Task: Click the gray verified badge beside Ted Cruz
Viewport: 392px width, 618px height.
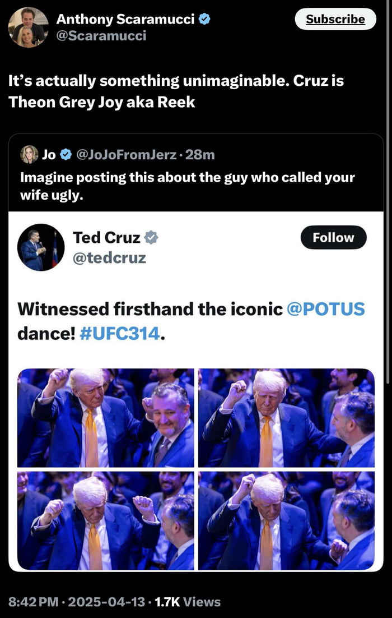Action: [151, 238]
